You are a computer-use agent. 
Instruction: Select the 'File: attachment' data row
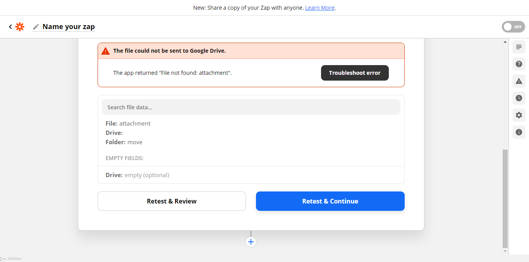click(128, 124)
